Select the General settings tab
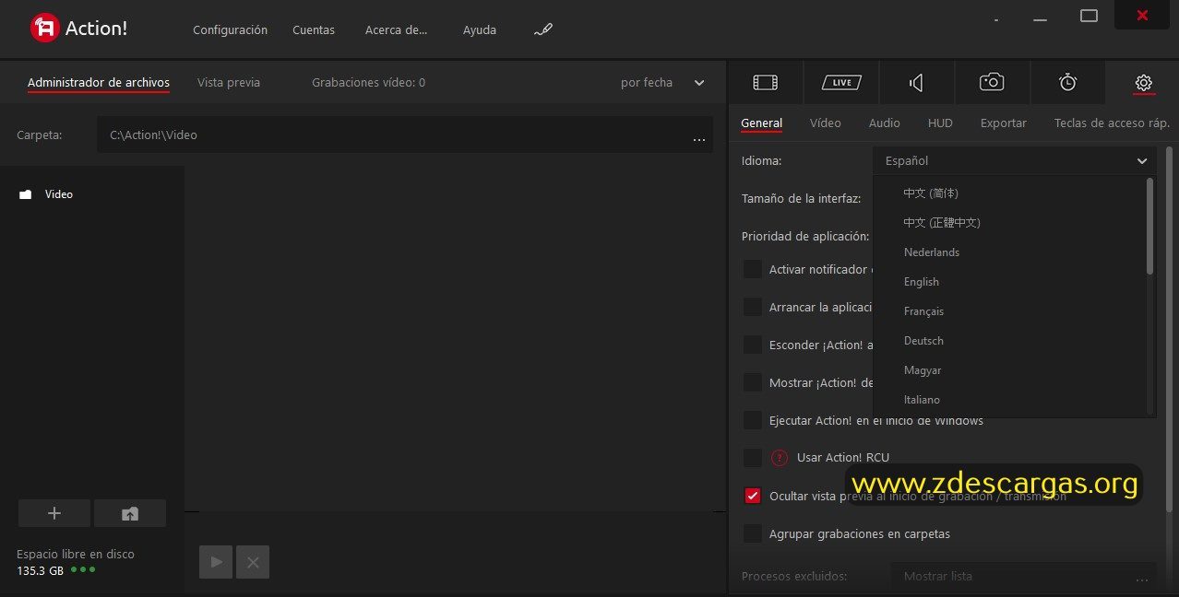 pos(761,123)
